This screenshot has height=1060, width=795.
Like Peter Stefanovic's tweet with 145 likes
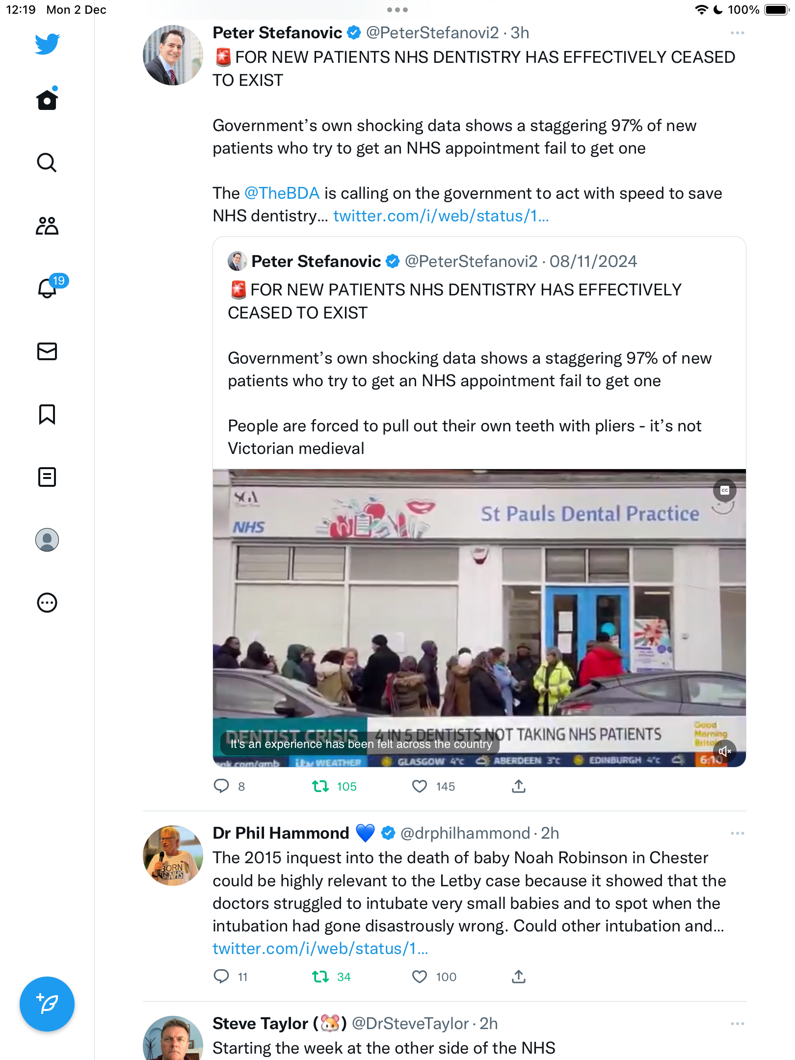click(x=420, y=786)
